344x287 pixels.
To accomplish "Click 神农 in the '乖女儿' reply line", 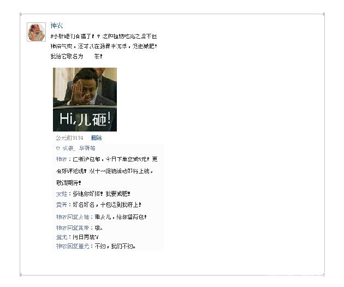I will (61, 217).
